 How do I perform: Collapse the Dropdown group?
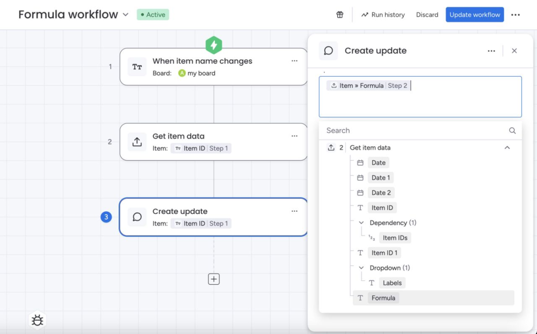361,268
